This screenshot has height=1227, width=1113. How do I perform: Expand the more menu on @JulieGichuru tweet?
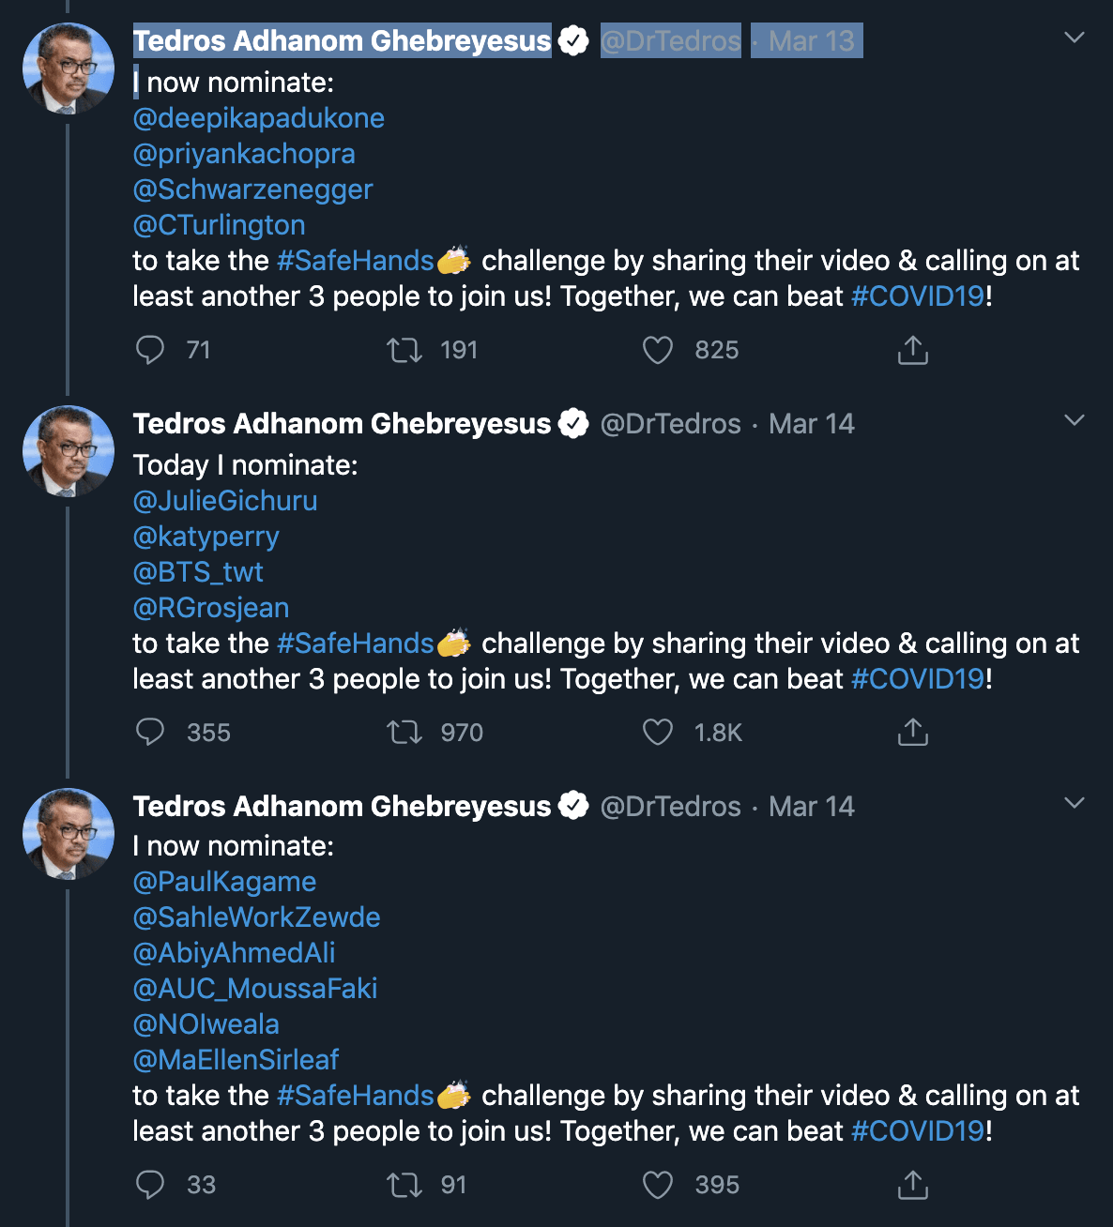1075,420
